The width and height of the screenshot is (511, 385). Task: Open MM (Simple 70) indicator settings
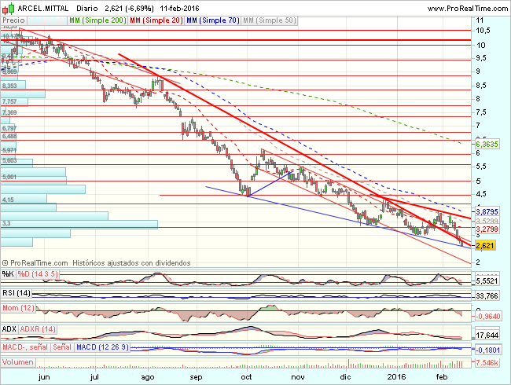(212, 20)
